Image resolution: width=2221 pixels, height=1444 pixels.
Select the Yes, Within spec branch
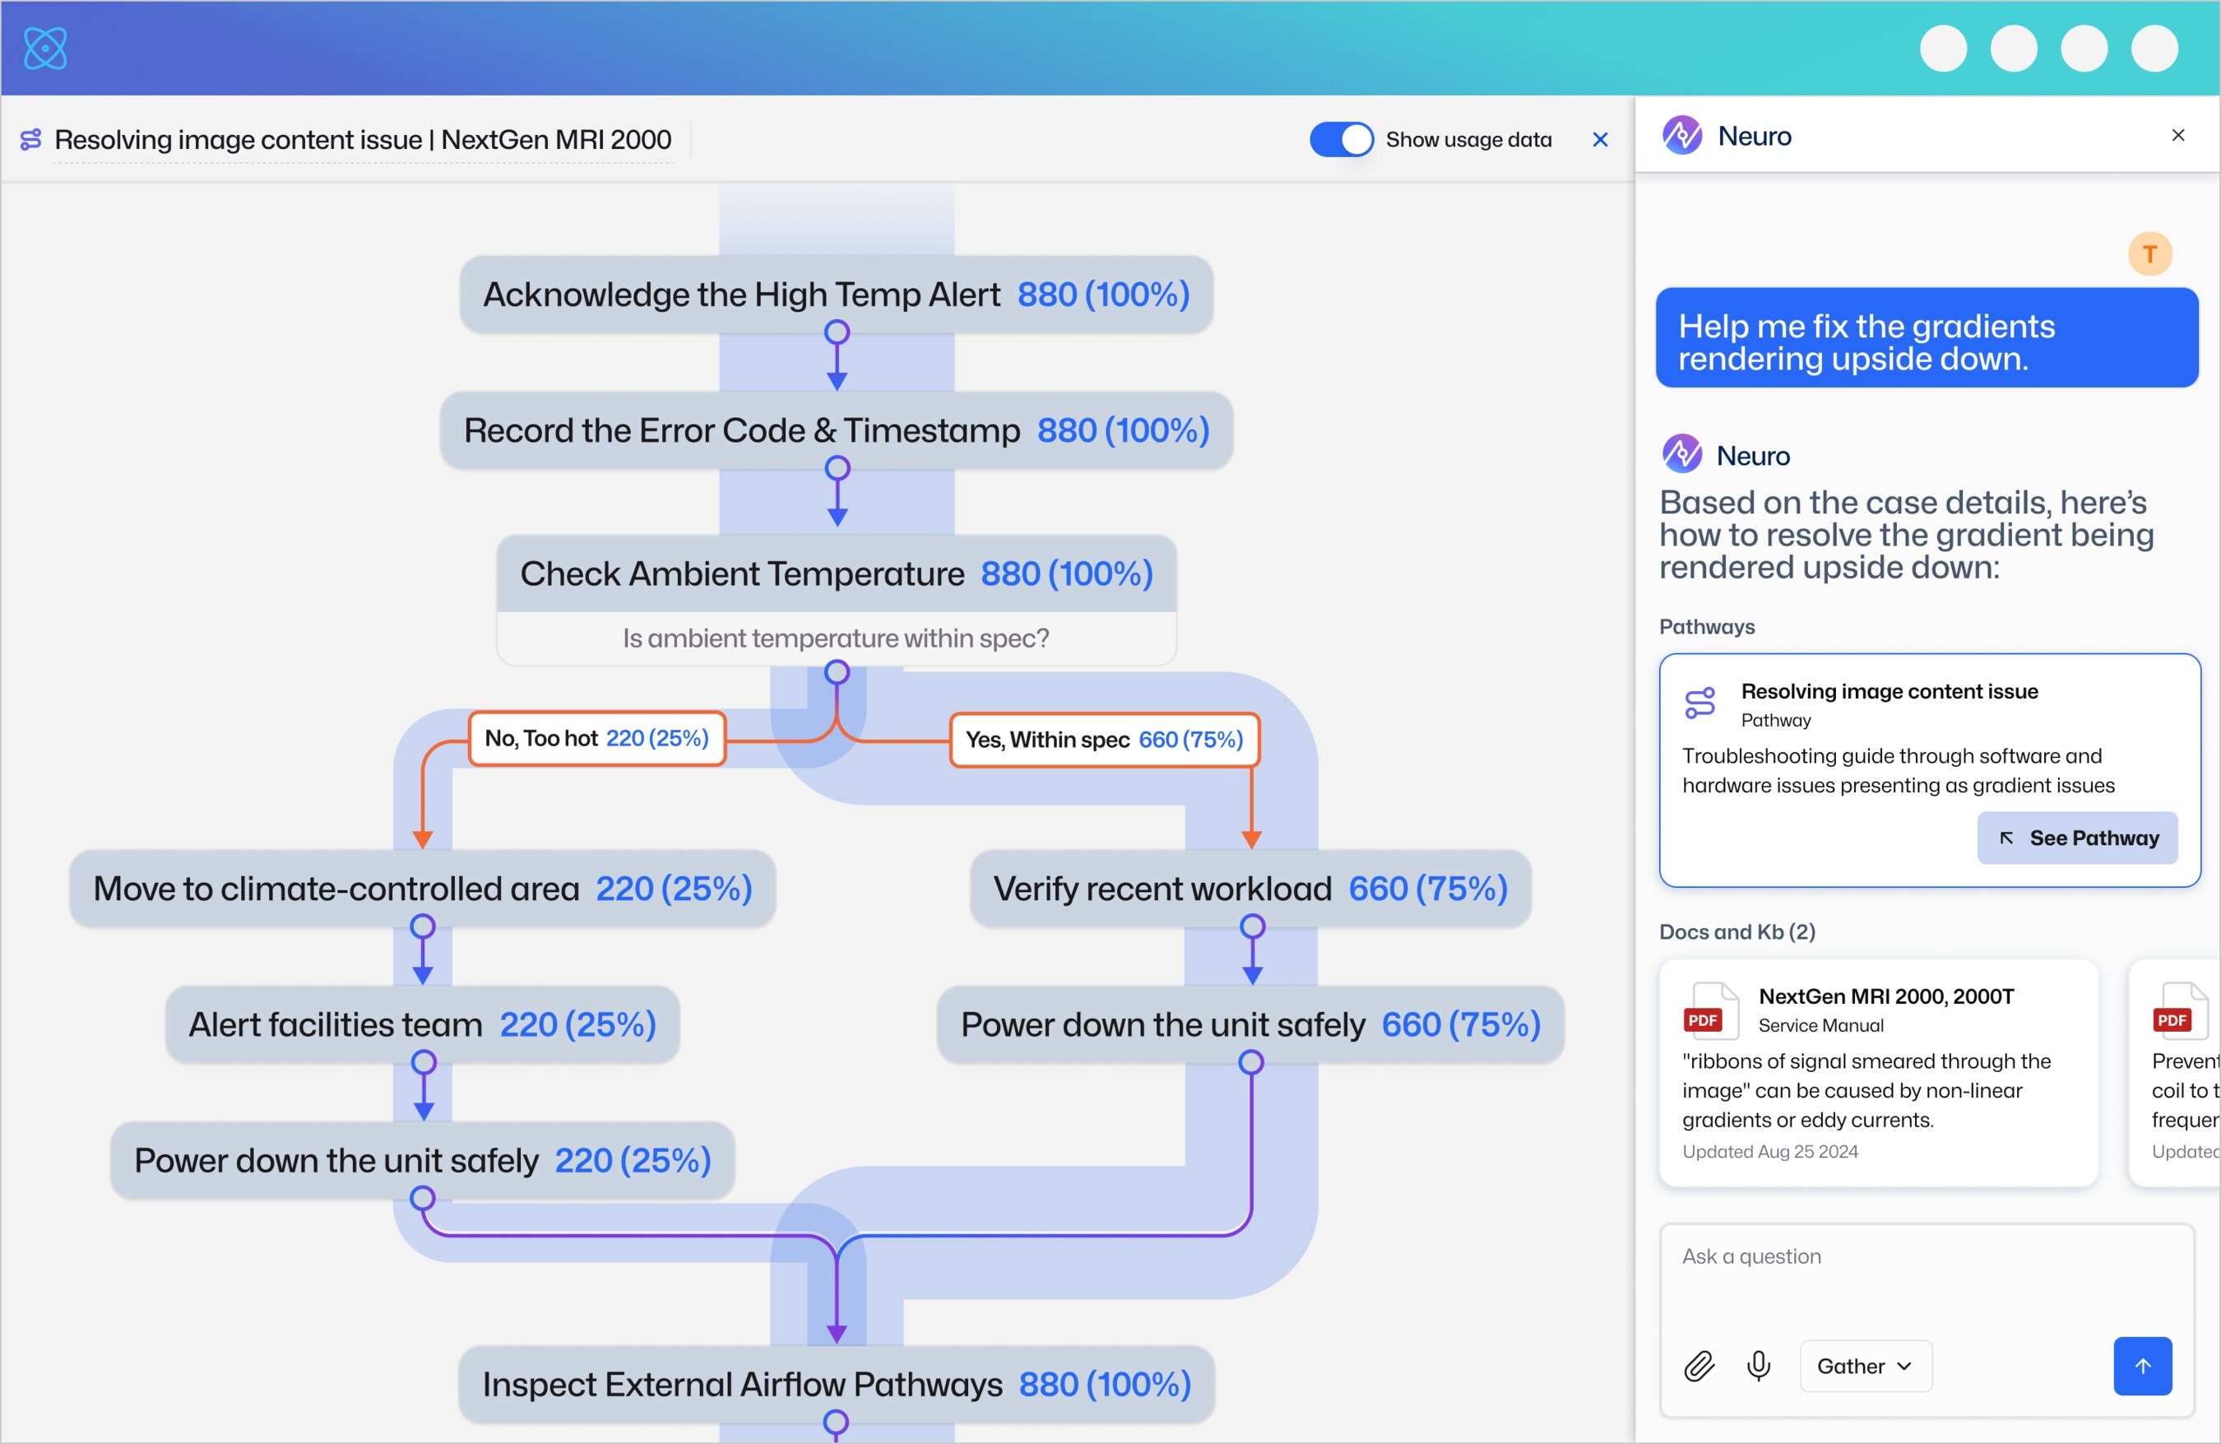pos(1104,741)
